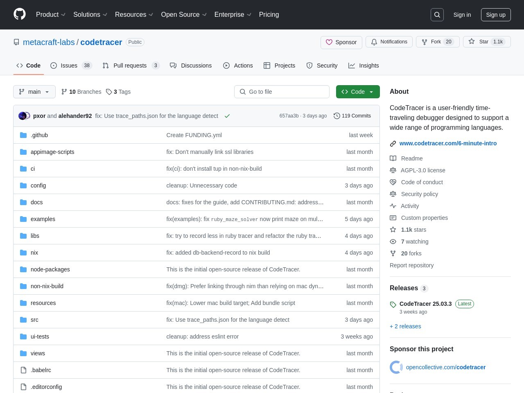Open the metacraft-labs organization link
The width and height of the screenshot is (524, 393).
point(49,42)
